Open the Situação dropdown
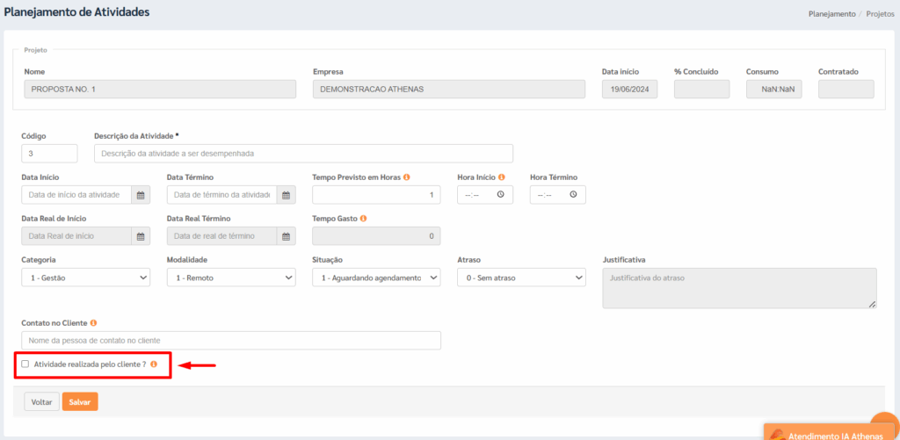 pos(376,278)
